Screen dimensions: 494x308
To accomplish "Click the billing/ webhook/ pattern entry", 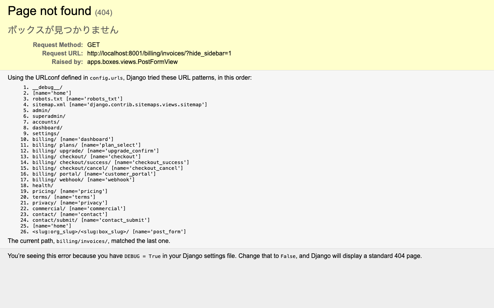I will [83, 180].
